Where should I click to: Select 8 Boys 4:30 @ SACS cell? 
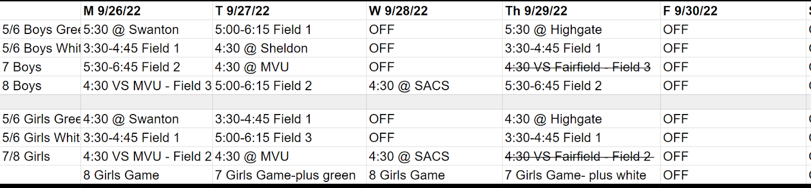click(434, 86)
